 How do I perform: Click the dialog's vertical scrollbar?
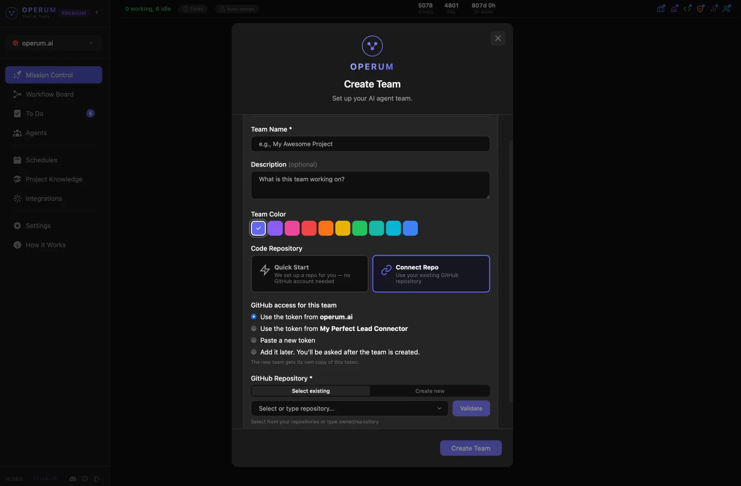click(511, 271)
